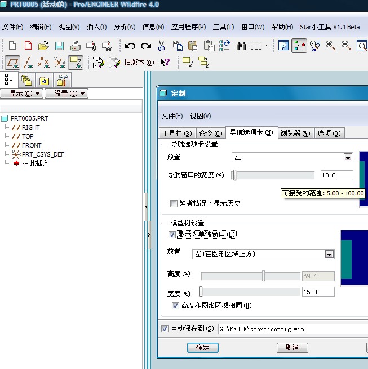Viewport: 368px width, 369px height.
Task: Click the red-outlined new document icon
Action: pyautogui.click(x=28, y=46)
